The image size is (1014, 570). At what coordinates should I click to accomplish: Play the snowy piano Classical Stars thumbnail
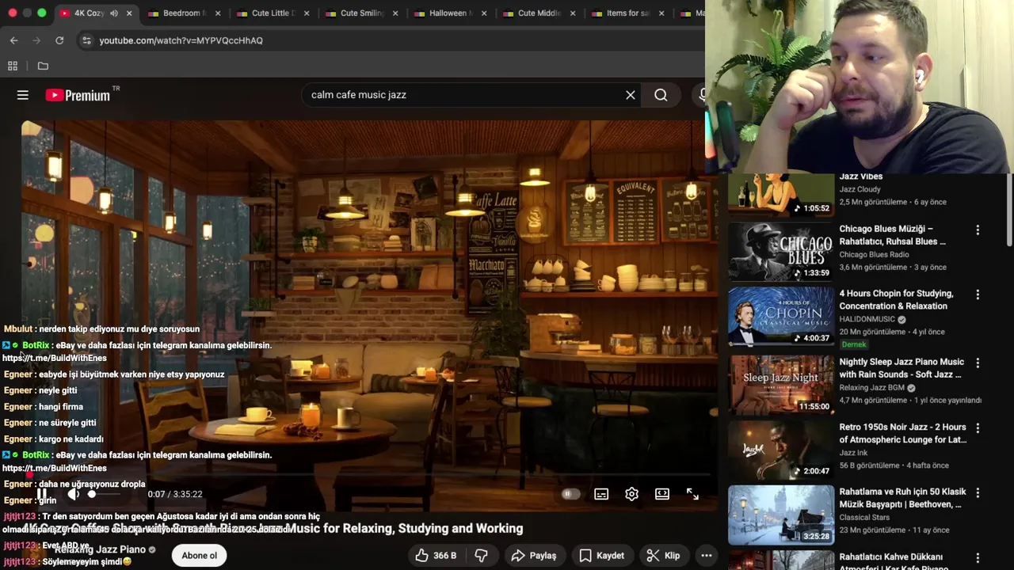coord(780,515)
